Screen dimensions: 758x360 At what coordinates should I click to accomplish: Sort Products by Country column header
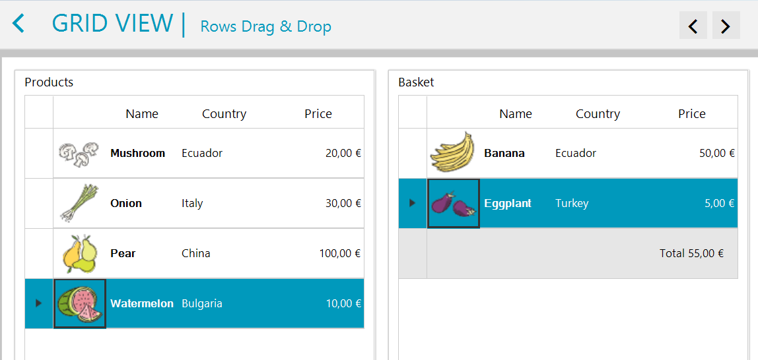[x=224, y=113]
